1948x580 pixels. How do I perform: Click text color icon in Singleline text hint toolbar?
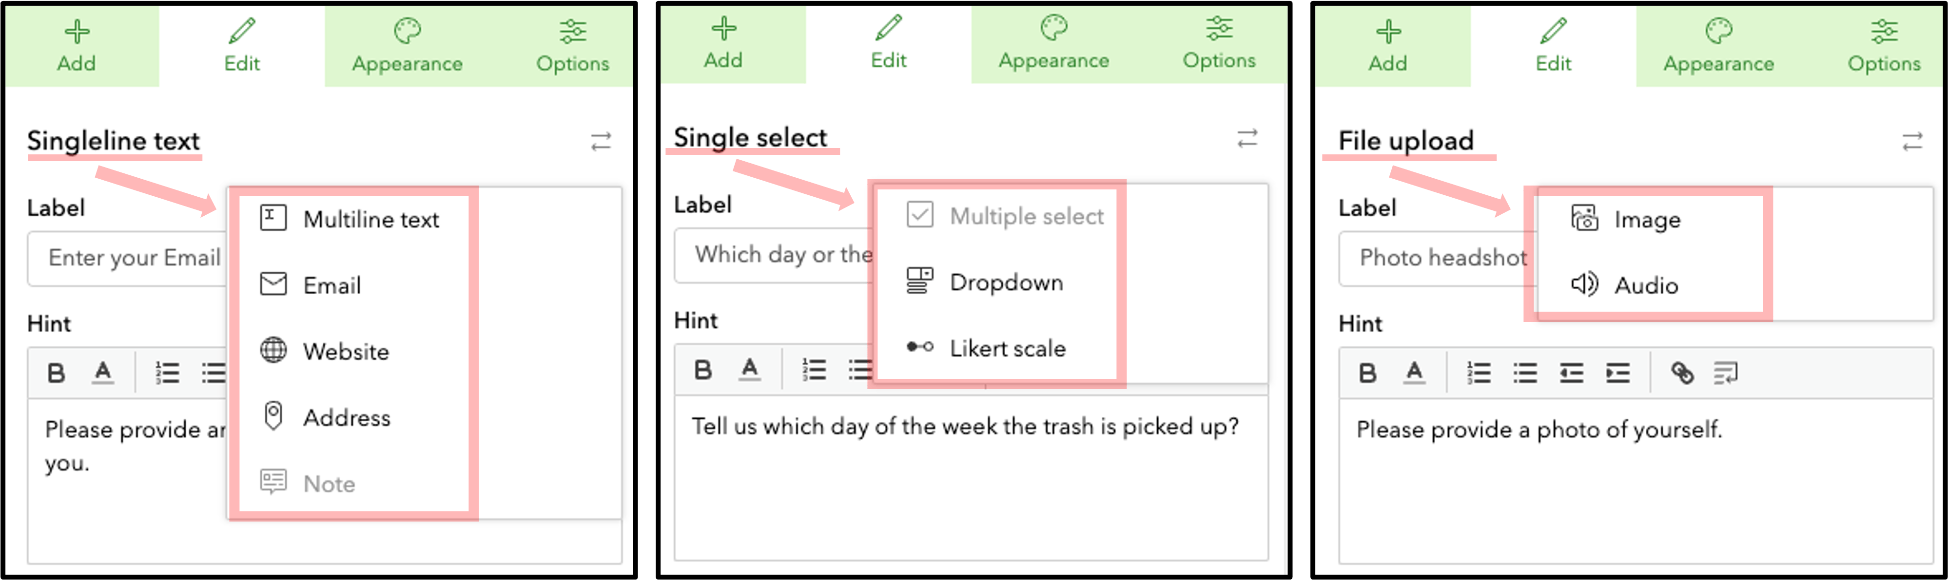tap(103, 373)
